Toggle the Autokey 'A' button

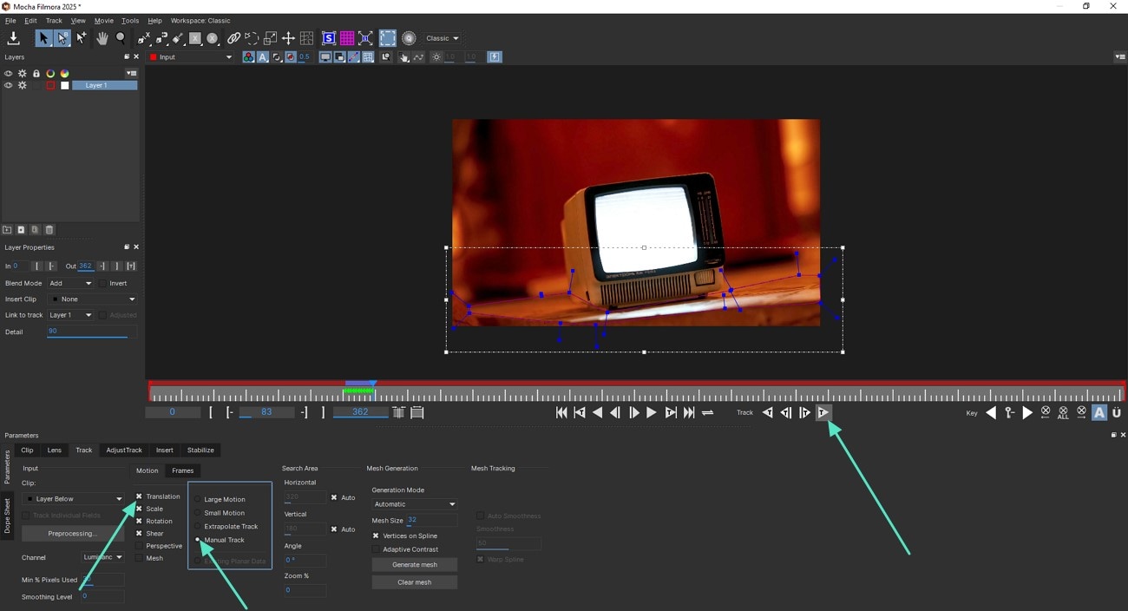click(1099, 413)
